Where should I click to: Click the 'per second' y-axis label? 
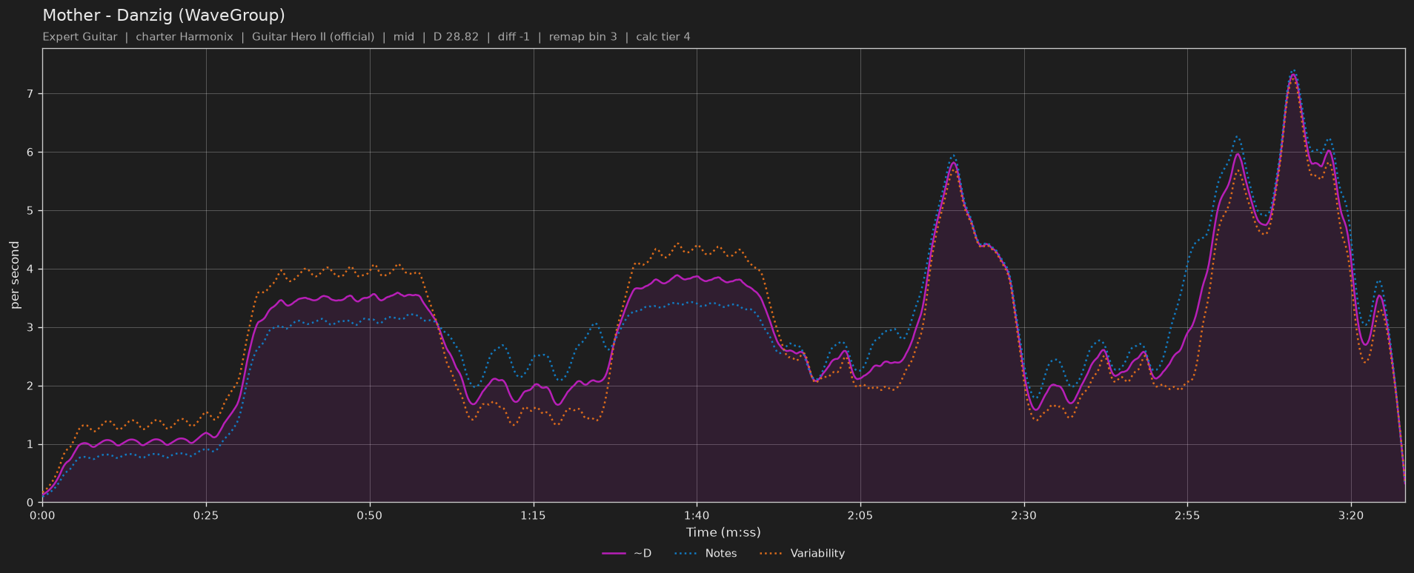coord(15,275)
